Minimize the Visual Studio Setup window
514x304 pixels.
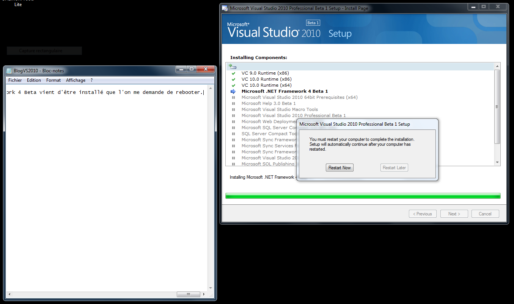click(x=473, y=6)
